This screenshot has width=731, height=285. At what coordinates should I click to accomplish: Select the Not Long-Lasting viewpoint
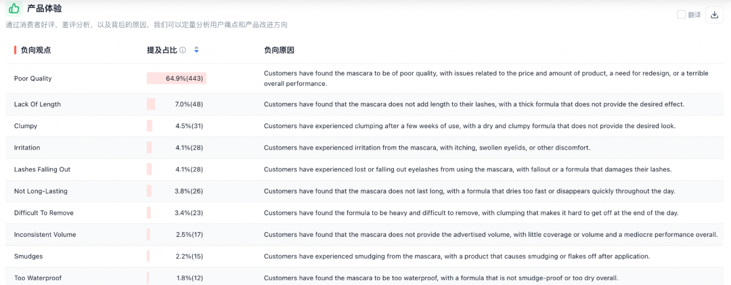(x=41, y=191)
